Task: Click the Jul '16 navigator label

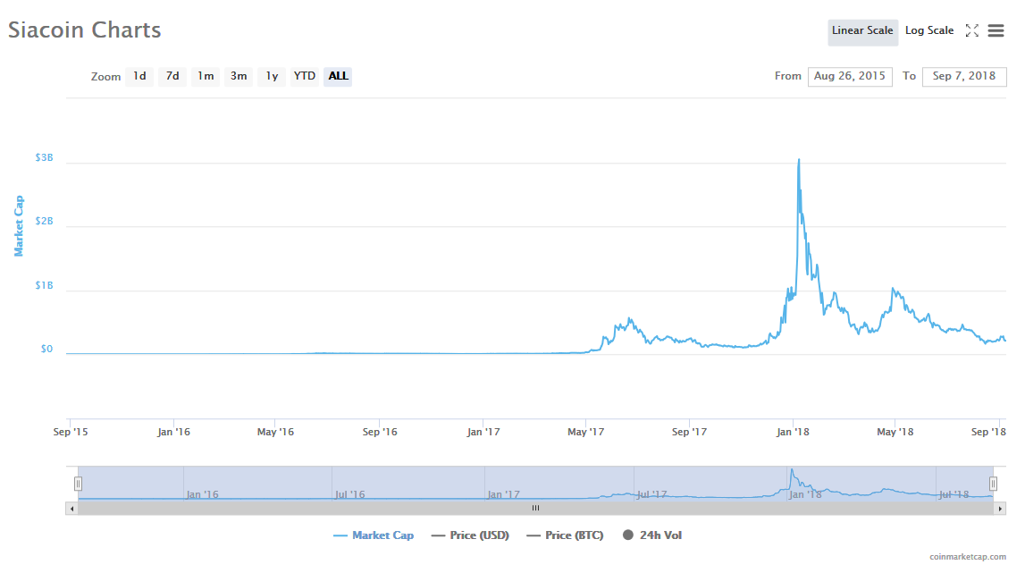Action: pos(349,494)
